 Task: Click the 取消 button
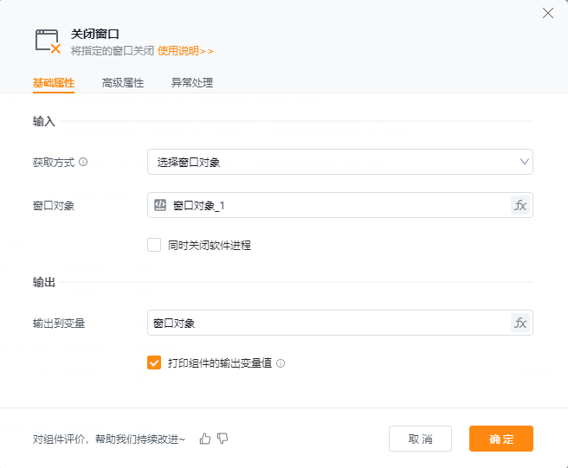420,439
